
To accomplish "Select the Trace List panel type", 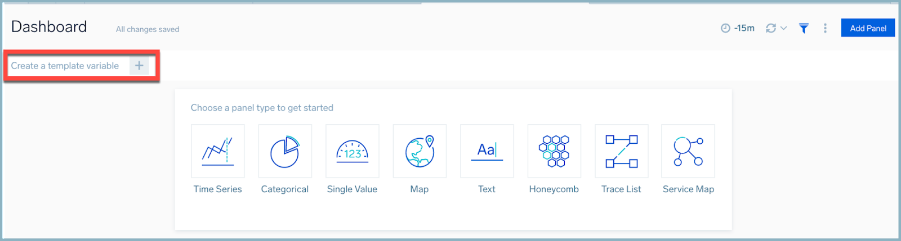I will (x=621, y=151).
